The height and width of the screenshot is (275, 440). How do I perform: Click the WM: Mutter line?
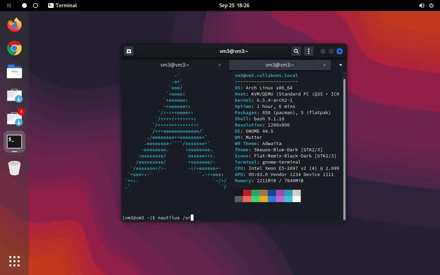(x=249, y=137)
